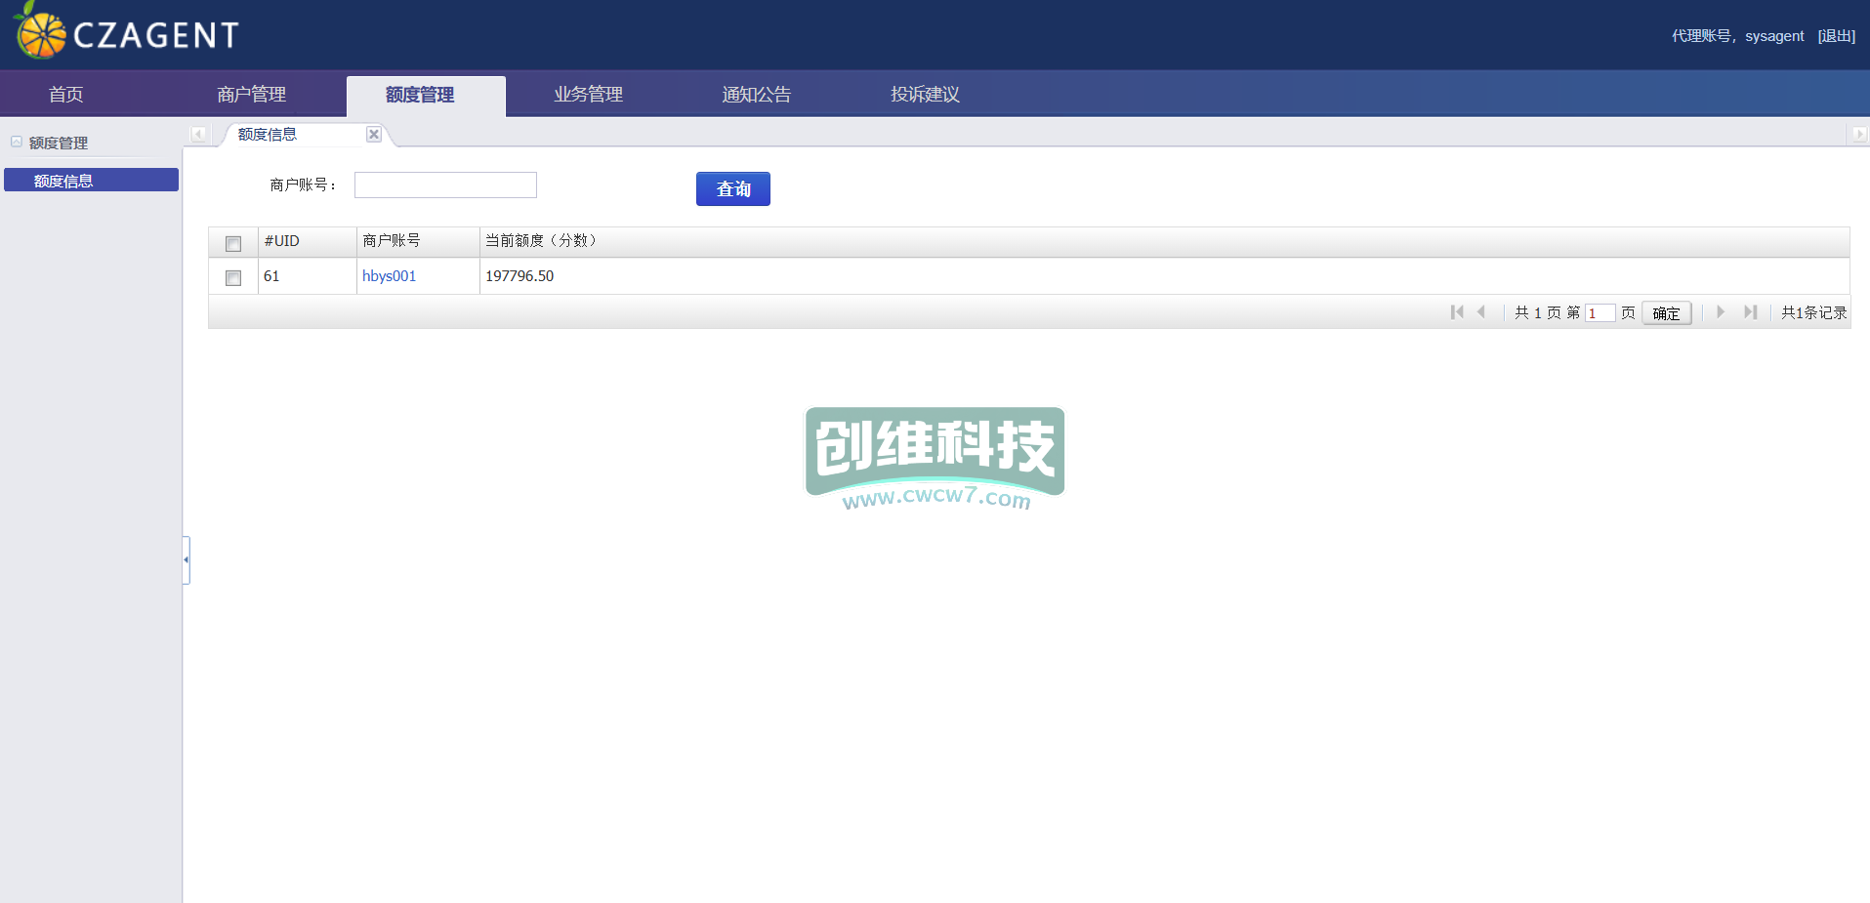This screenshot has height=903, width=1870.
Task: Log out via the 退出 link
Action: click(x=1837, y=36)
